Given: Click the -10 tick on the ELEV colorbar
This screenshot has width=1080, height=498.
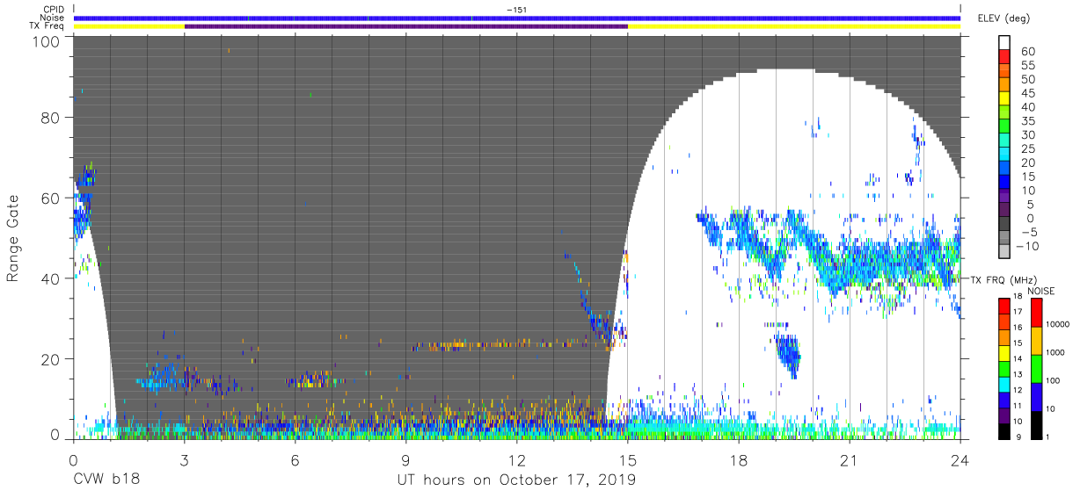Looking at the screenshot, I should (1027, 246).
